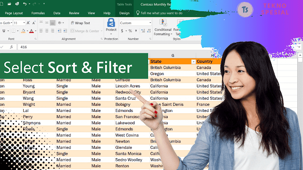Click the Undo arrow icon
Screen dimensions: 303x170
(25, 4)
